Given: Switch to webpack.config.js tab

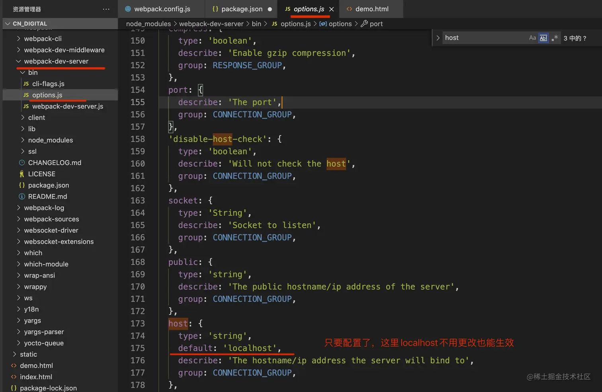Looking at the screenshot, I should click(162, 9).
